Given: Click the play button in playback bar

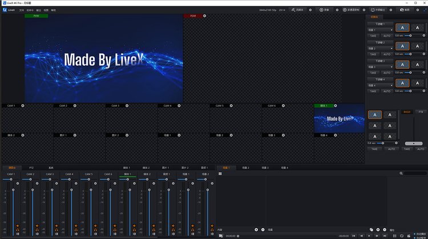Looking at the screenshot, I should 370,235.
